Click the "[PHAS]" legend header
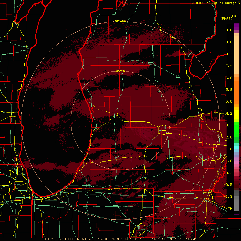241x241 pixels. (x=226, y=18)
